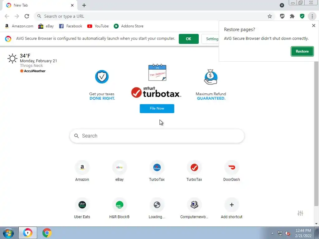Viewport: 319px width, 239px height.
Task: Click the TurboTax logo banner
Action: click(156, 92)
